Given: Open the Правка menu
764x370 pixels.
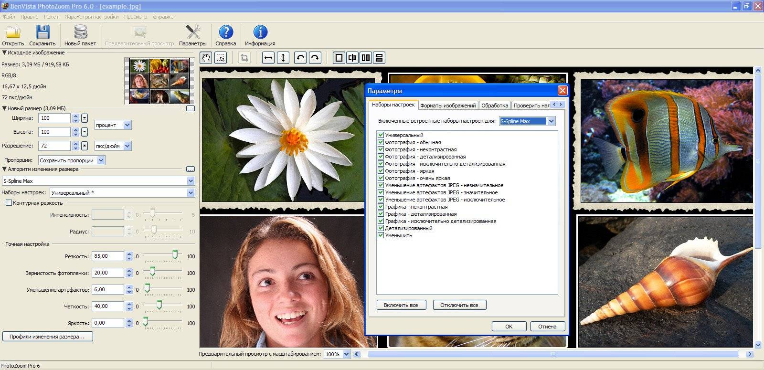Looking at the screenshot, I should tap(29, 17).
